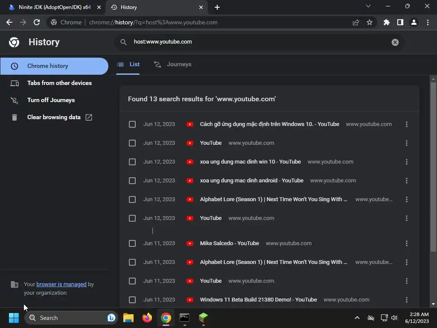Open the Windows Start menu

[x=14, y=318]
